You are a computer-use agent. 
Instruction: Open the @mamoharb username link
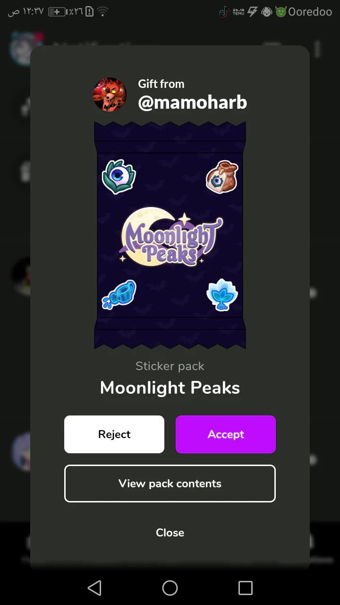click(192, 102)
